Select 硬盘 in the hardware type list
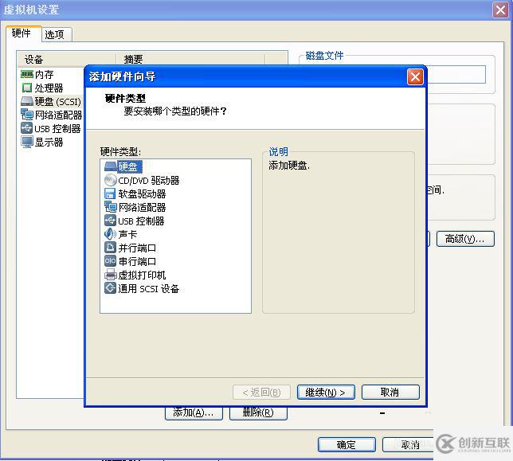This screenshot has height=461, width=513. pyautogui.click(x=130, y=166)
